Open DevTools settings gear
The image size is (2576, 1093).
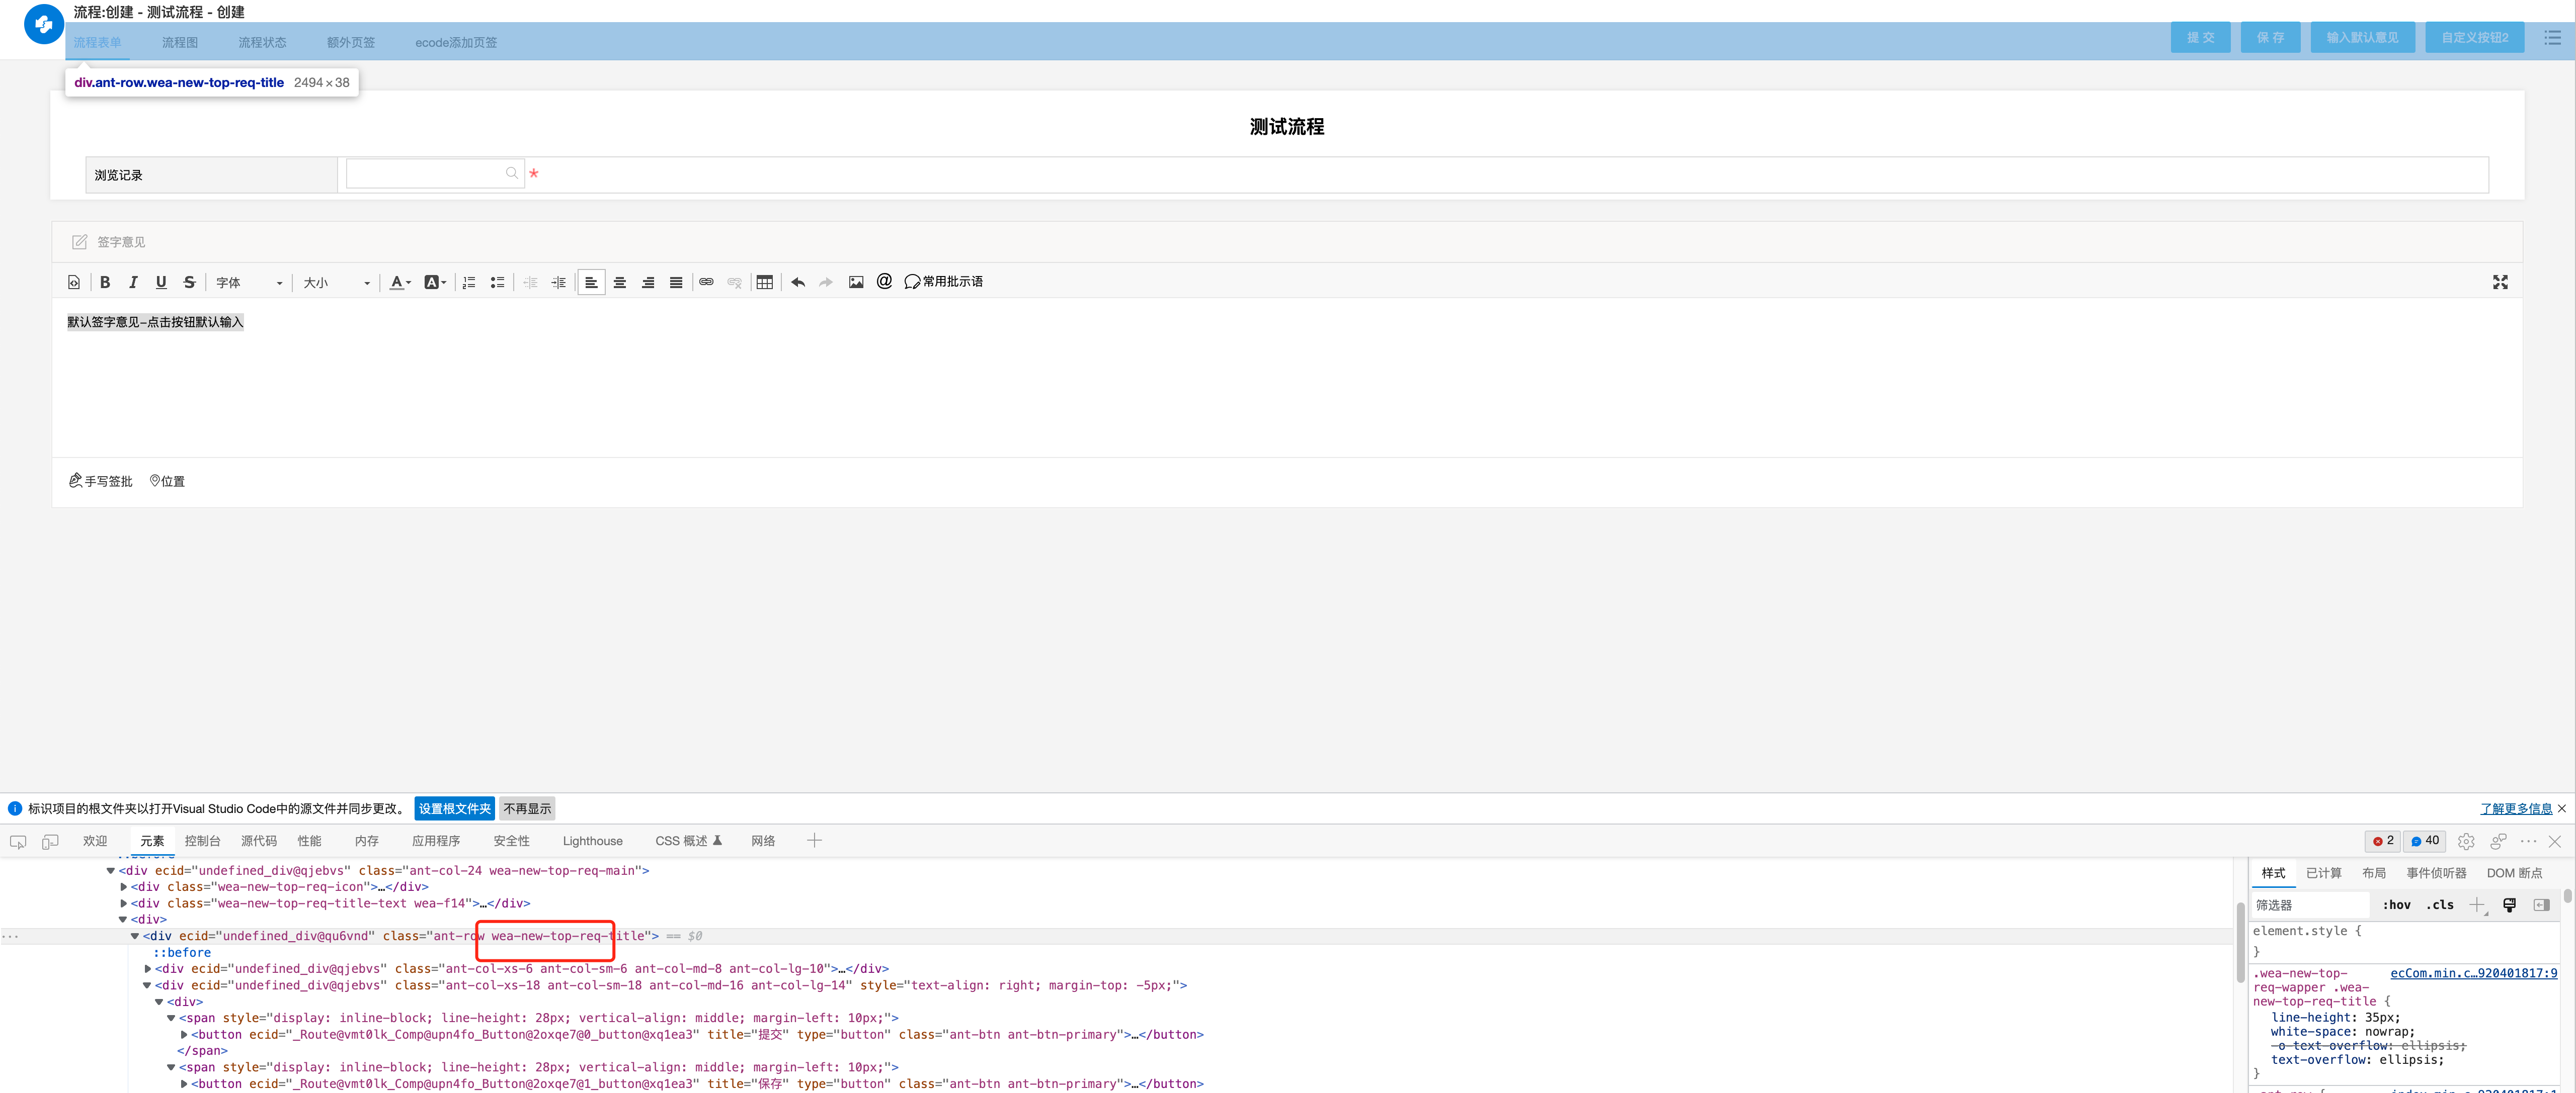coord(2466,842)
